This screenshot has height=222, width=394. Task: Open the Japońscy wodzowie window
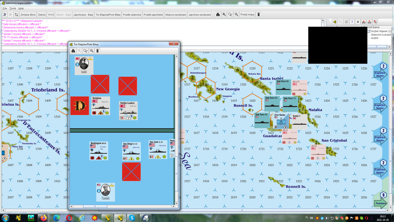coord(200,14)
